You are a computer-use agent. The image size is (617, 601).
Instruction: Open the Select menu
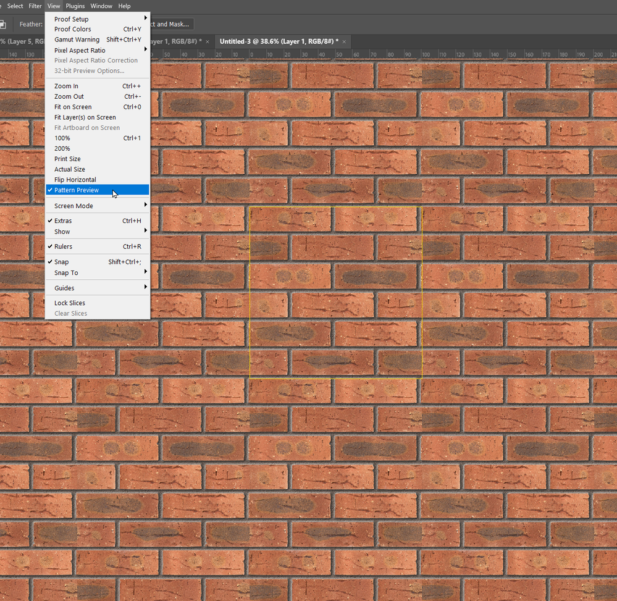click(x=15, y=6)
